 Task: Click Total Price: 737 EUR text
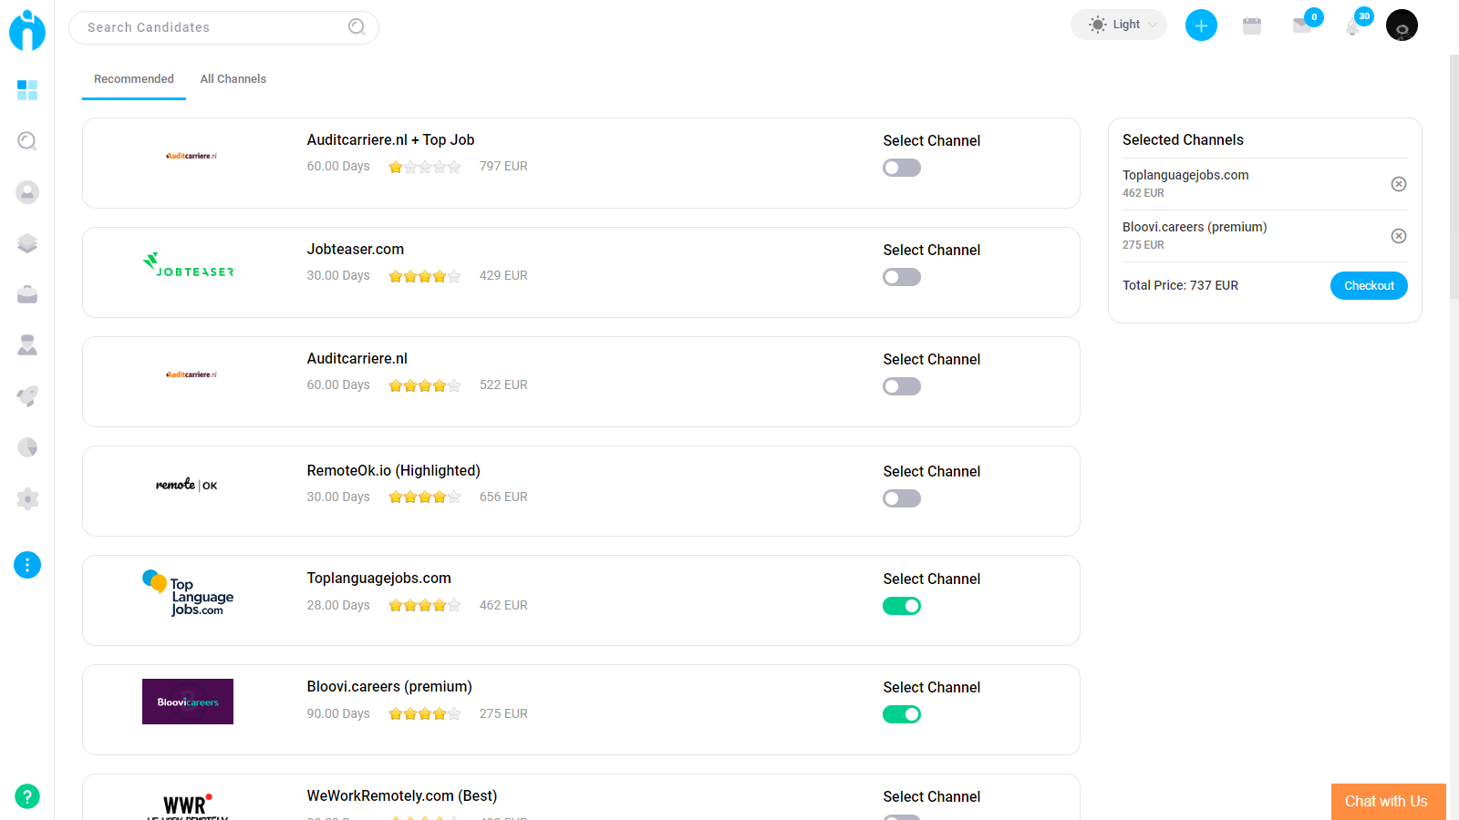coord(1180,286)
